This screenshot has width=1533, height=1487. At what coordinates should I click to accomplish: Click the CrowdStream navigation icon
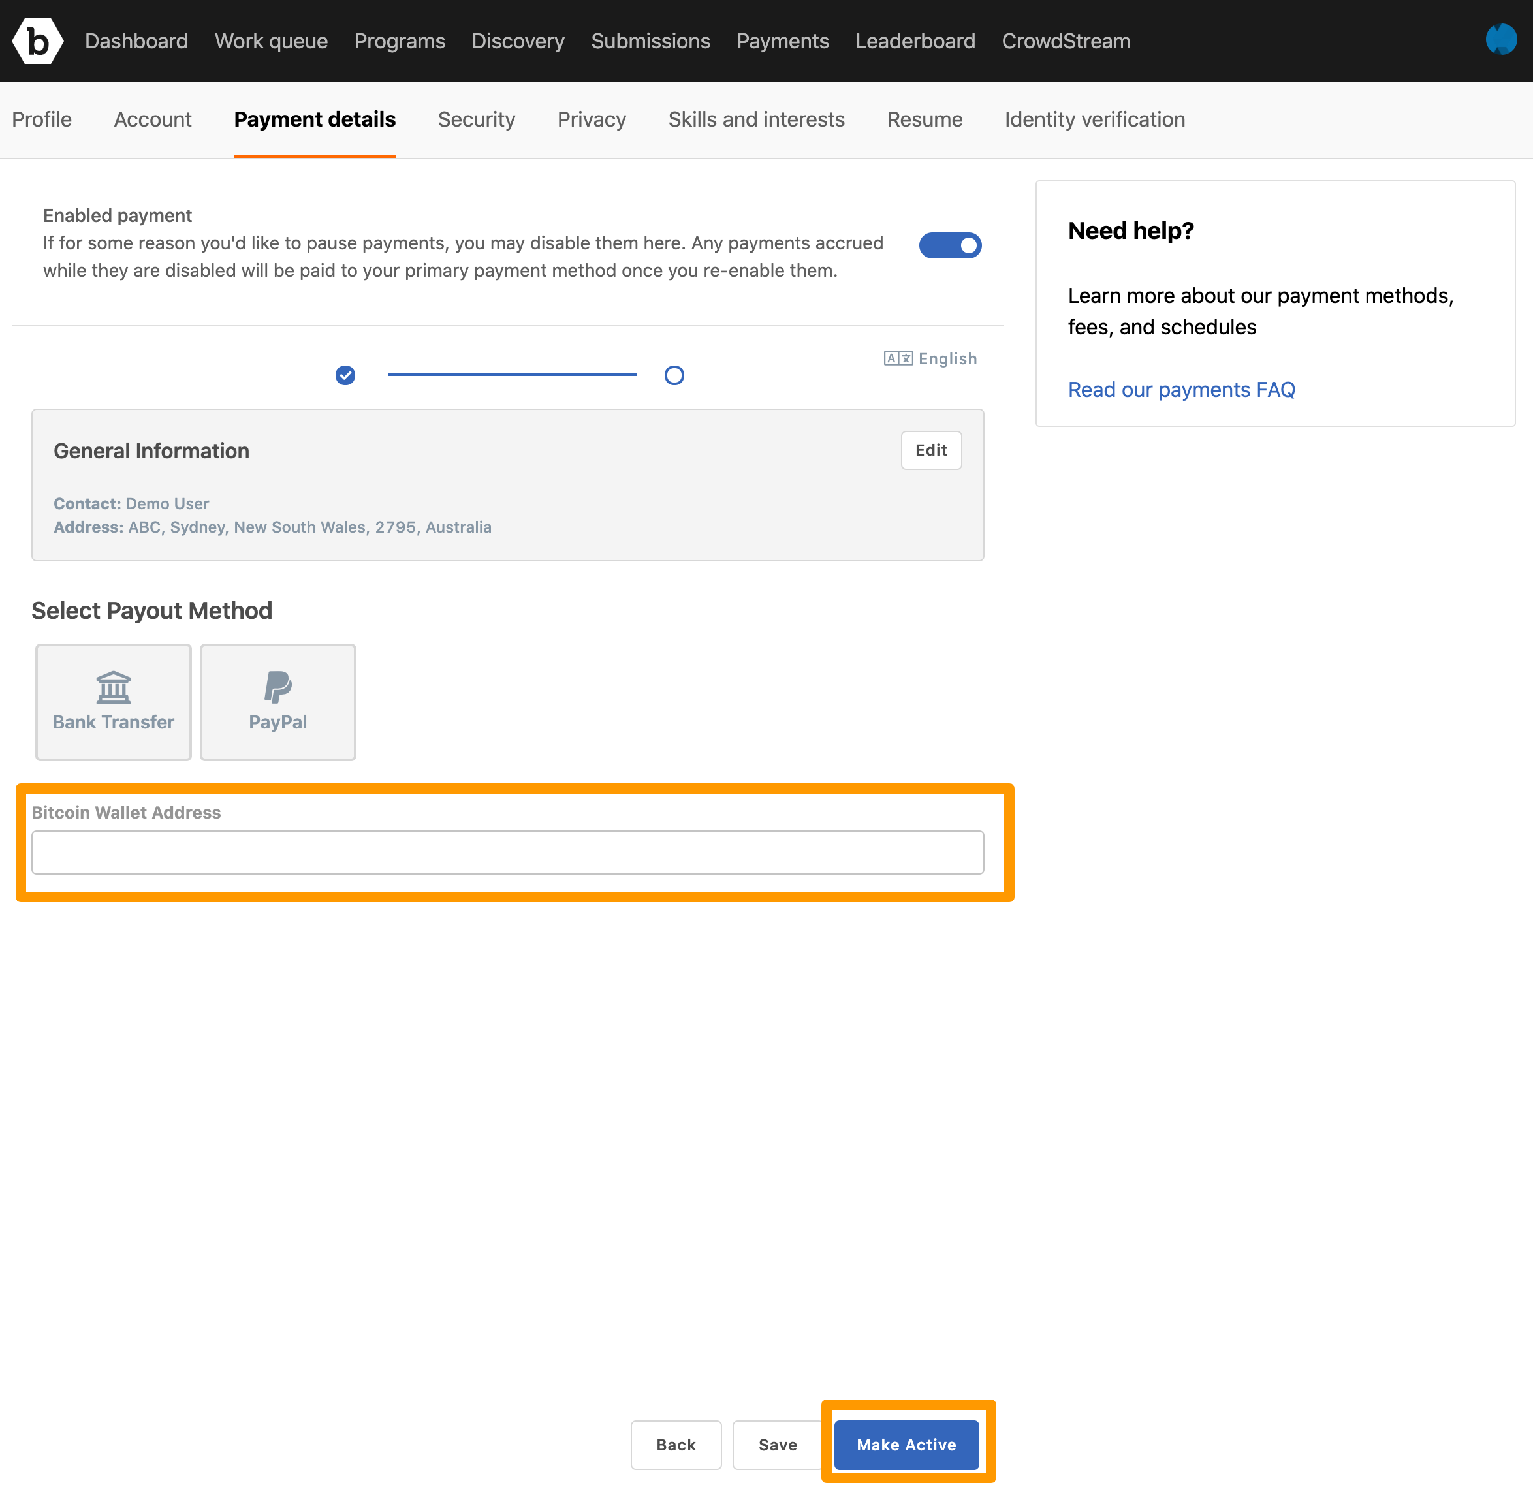(x=1066, y=41)
